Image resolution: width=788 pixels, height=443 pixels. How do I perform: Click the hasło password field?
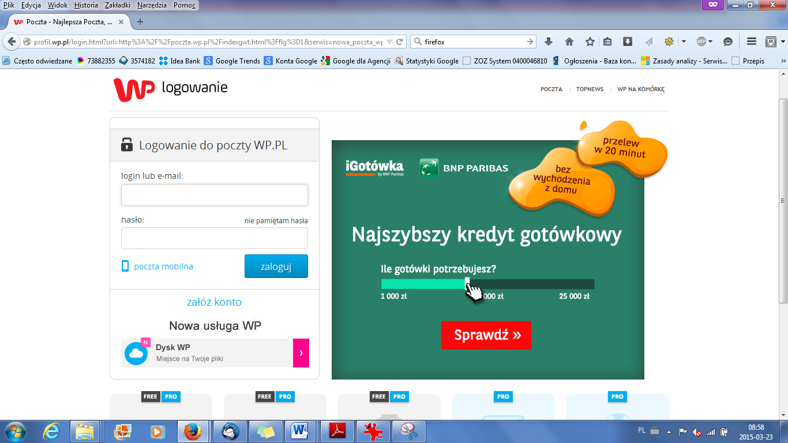(x=215, y=238)
